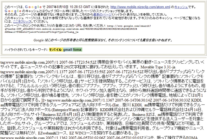Click the 'Business EZ' quoted site name

[x=53, y=114]
